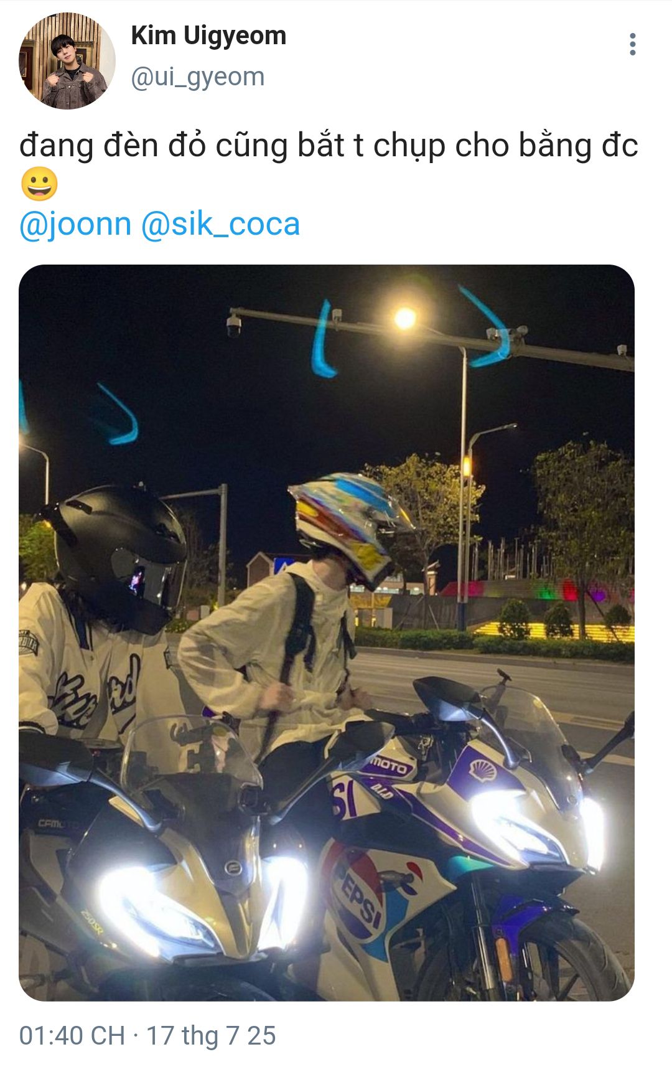Open the @ui_gyeom handle profile
Viewport: 672px width, 1067px height.
point(197,77)
